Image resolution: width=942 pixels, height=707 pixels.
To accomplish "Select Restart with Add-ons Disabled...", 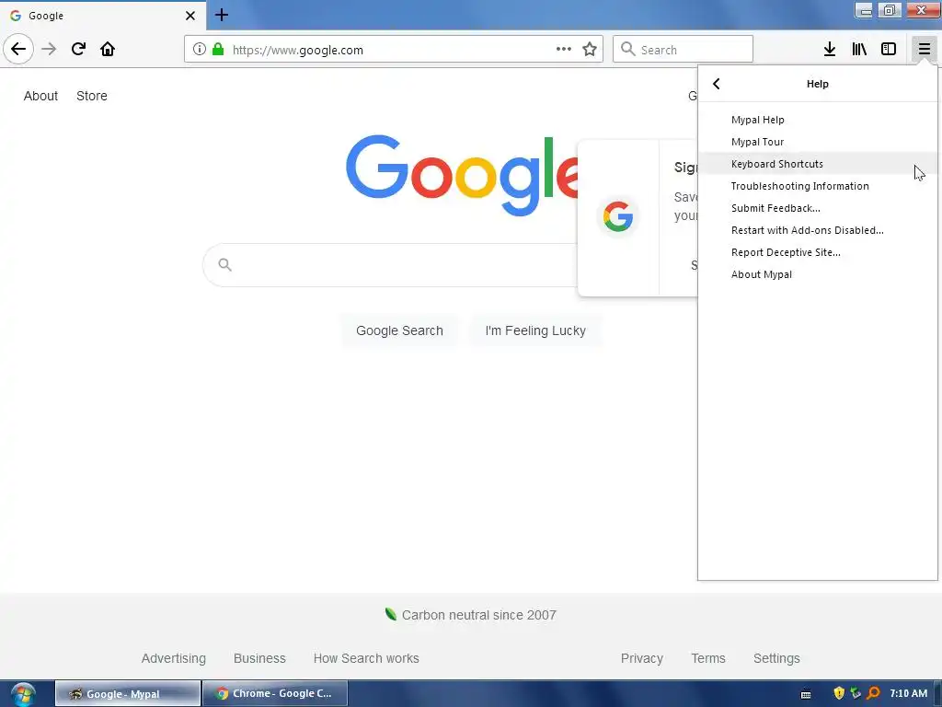I will point(817,230).
